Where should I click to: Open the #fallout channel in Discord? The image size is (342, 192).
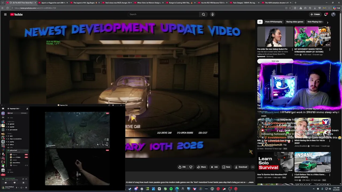click(x=12, y=145)
